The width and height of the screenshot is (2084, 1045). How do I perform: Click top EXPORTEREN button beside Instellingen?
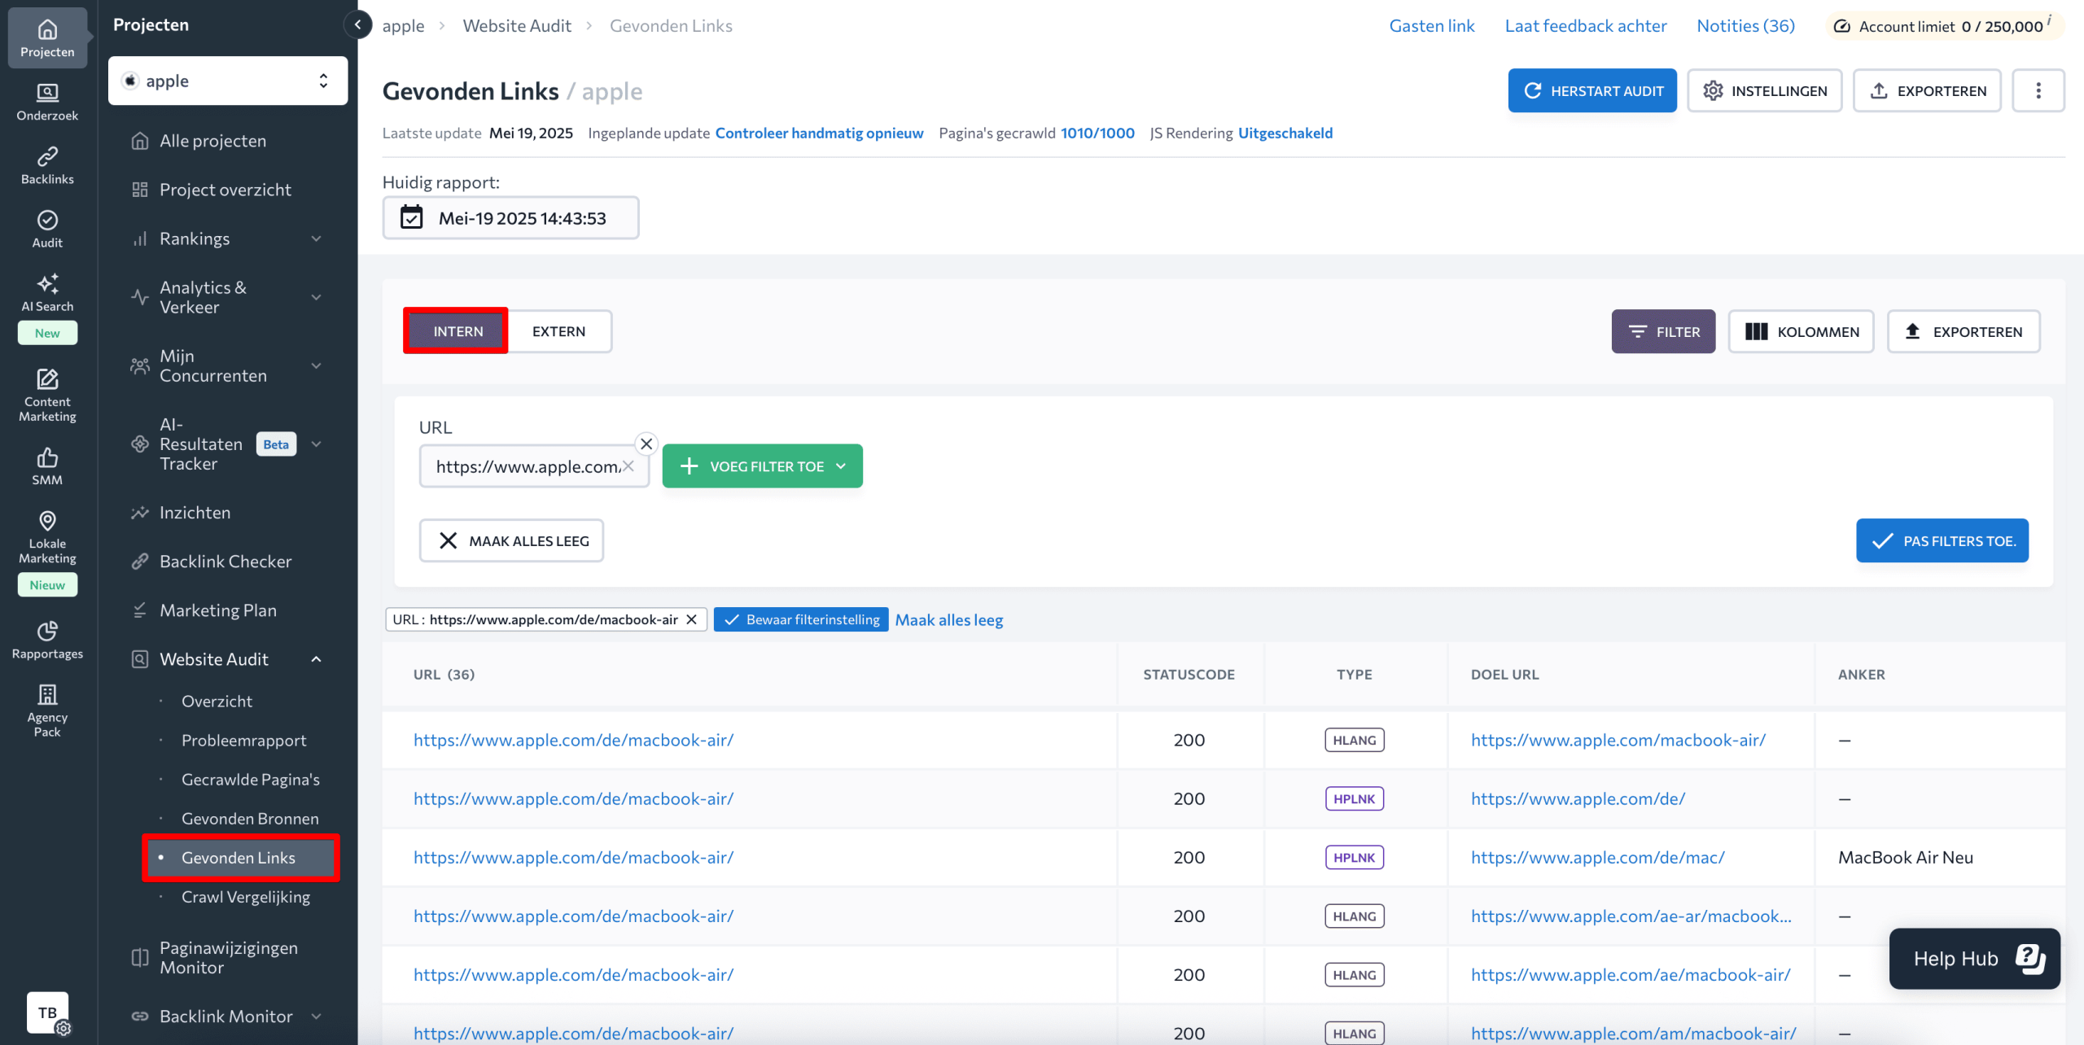coord(1927,90)
